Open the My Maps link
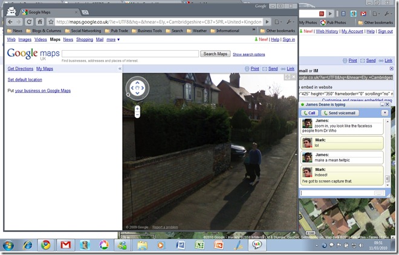This screenshot has width=399, height=255. point(45,69)
